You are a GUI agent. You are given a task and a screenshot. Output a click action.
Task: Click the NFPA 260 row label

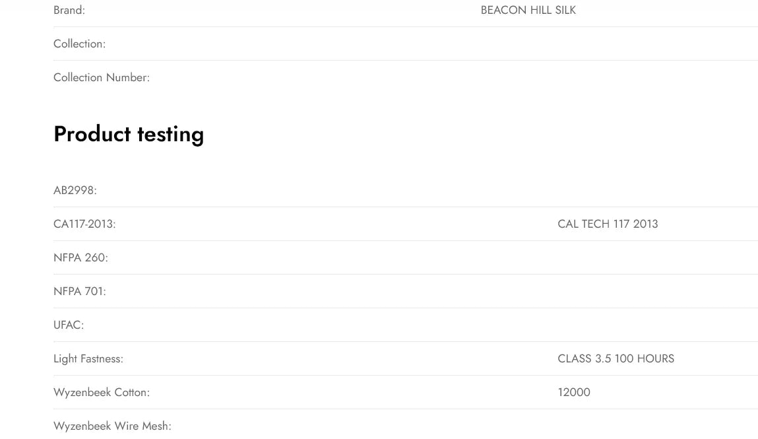click(80, 258)
